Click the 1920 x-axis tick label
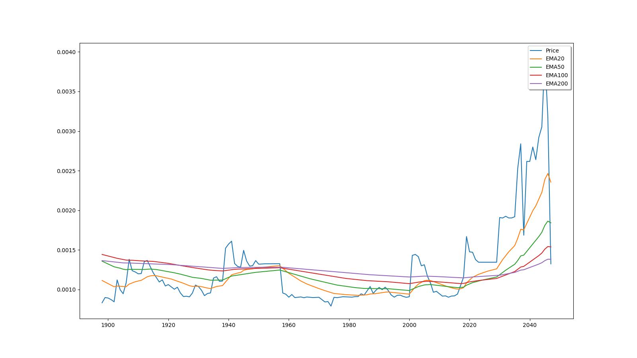 (168, 325)
